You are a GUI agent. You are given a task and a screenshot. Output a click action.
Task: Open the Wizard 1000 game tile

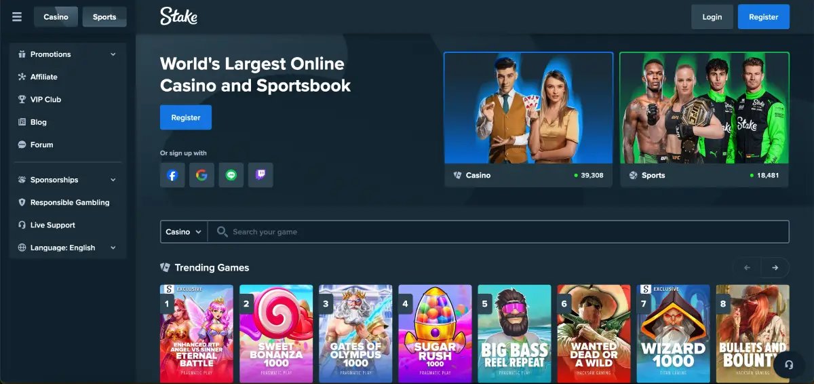click(x=673, y=334)
